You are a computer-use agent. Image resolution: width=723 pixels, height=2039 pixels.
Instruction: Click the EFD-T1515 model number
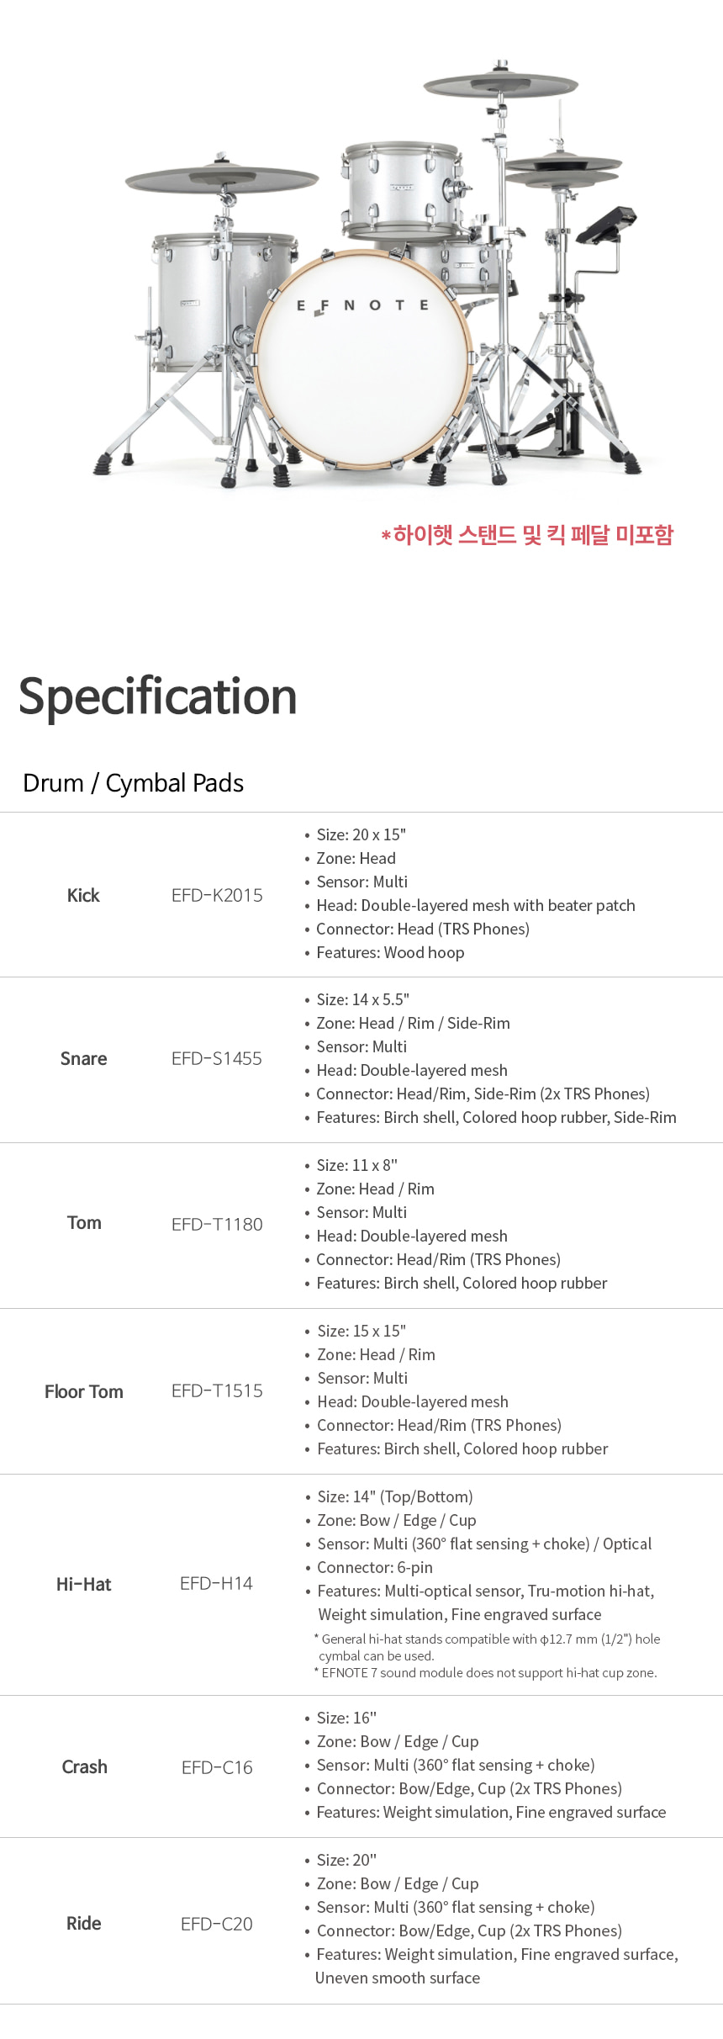(217, 1391)
